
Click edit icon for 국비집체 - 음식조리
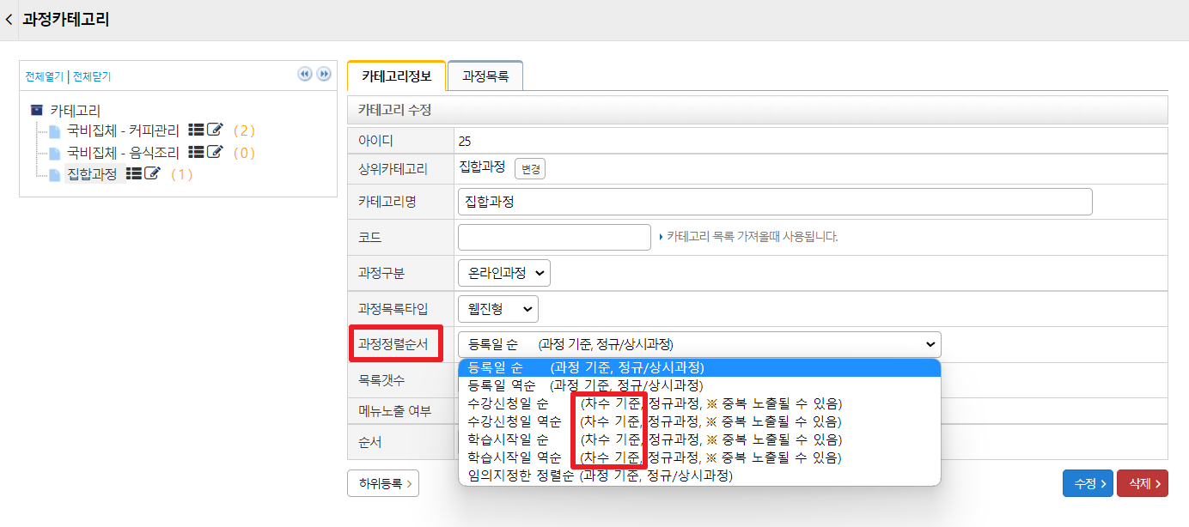(x=215, y=152)
